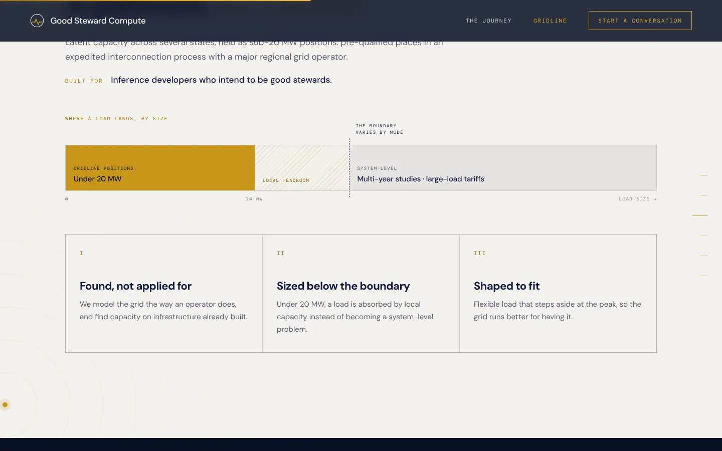Click the 'System-Level' small label
Image resolution: width=722 pixels, height=451 pixels.
[377, 168]
